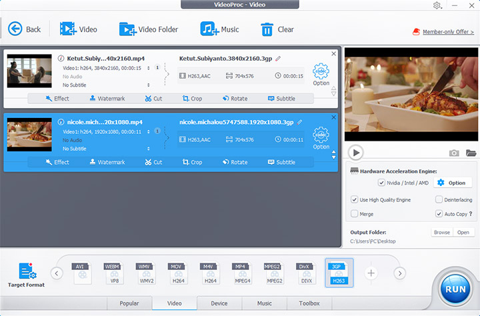Screen dimensions: 480x316
Task: Rename output Ketut.Subiyanto.3840x2160.3gp with pencil icon
Action: (278, 59)
